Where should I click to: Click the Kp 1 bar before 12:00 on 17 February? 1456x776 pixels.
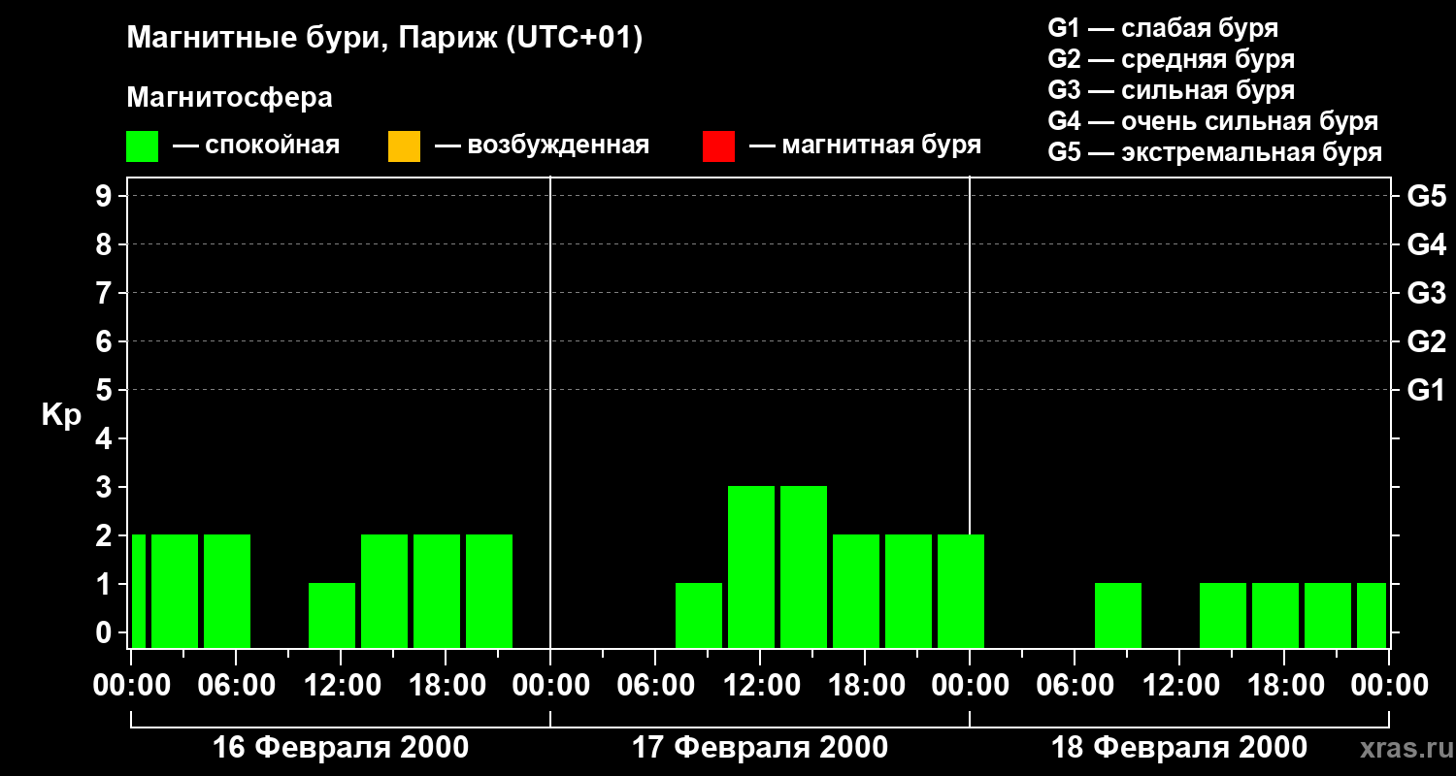pyautogui.click(x=699, y=615)
